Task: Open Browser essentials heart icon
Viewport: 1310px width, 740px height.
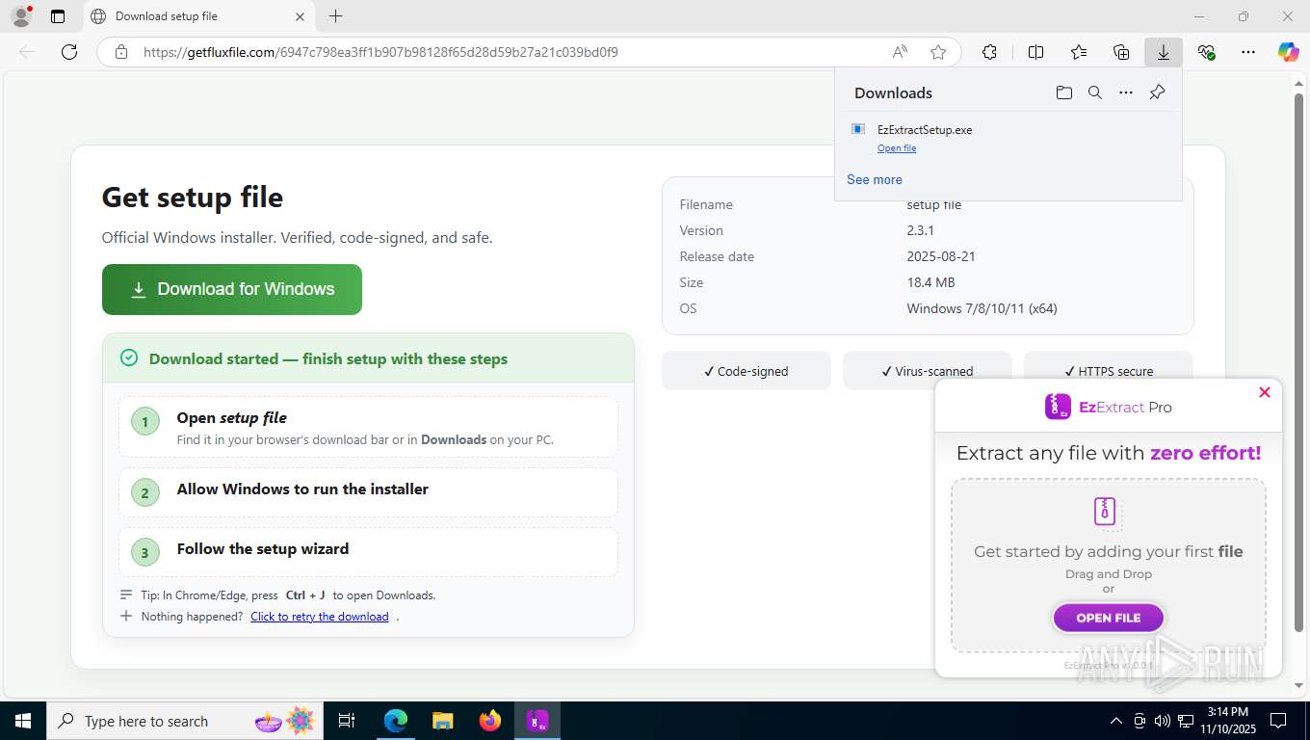Action: (x=1206, y=52)
